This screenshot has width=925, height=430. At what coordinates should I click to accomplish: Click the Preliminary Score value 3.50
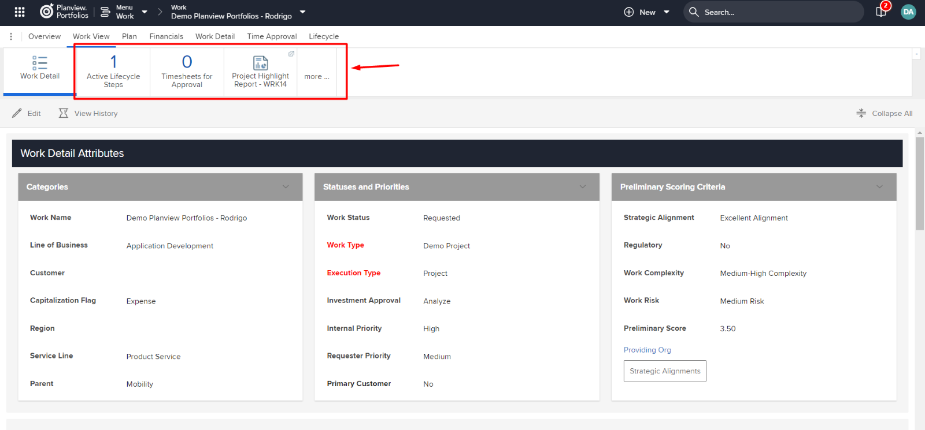coord(728,329)
